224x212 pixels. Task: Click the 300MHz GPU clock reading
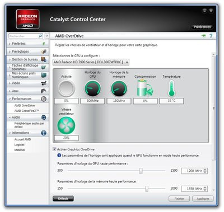click(92, 101)
